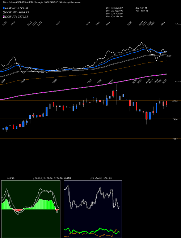Image resolution: width=181 pixels, height=238 pixels.
Task: Click the 7497 price level label
Action: point(175,139)
